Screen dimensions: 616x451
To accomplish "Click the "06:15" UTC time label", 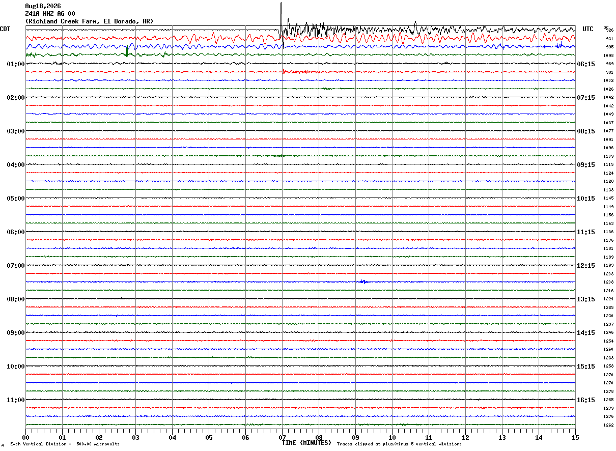I will pos(586,64).
